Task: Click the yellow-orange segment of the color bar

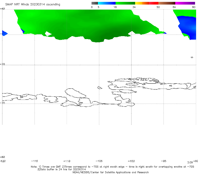Action: (142, 3)
